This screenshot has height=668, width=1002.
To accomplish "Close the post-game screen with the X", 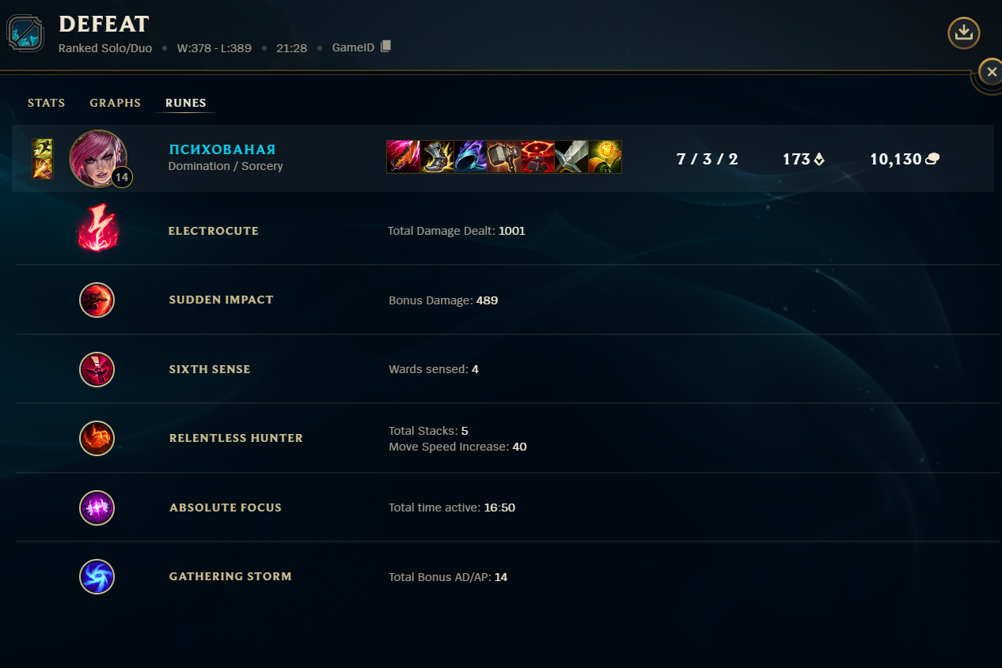I will pyautogui.click(x=991, y=72).
